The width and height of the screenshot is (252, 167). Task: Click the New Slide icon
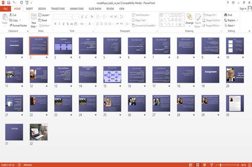[34, 17]
